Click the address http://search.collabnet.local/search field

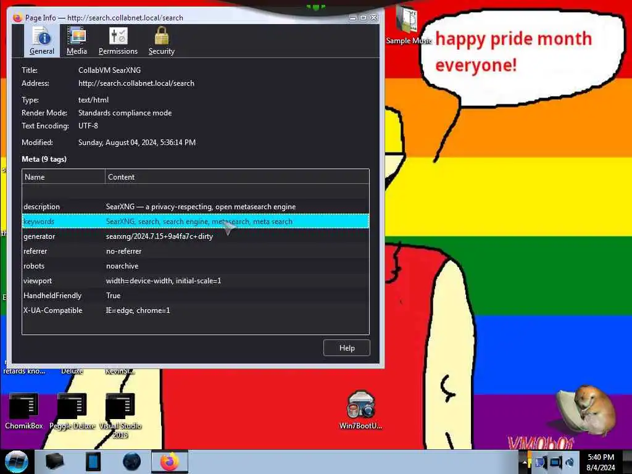[136, 83]
